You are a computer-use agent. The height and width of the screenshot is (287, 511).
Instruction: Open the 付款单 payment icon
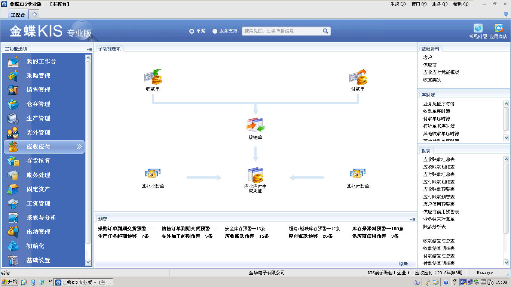(358, 77)
